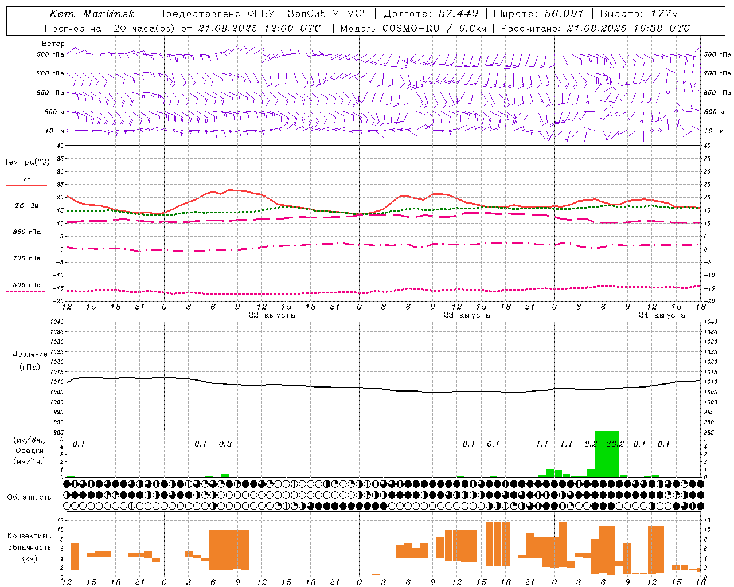This screenshot has height=587, width=734.
Task: Click the "Осадки" precipitation label
Action: coord(30,451)
